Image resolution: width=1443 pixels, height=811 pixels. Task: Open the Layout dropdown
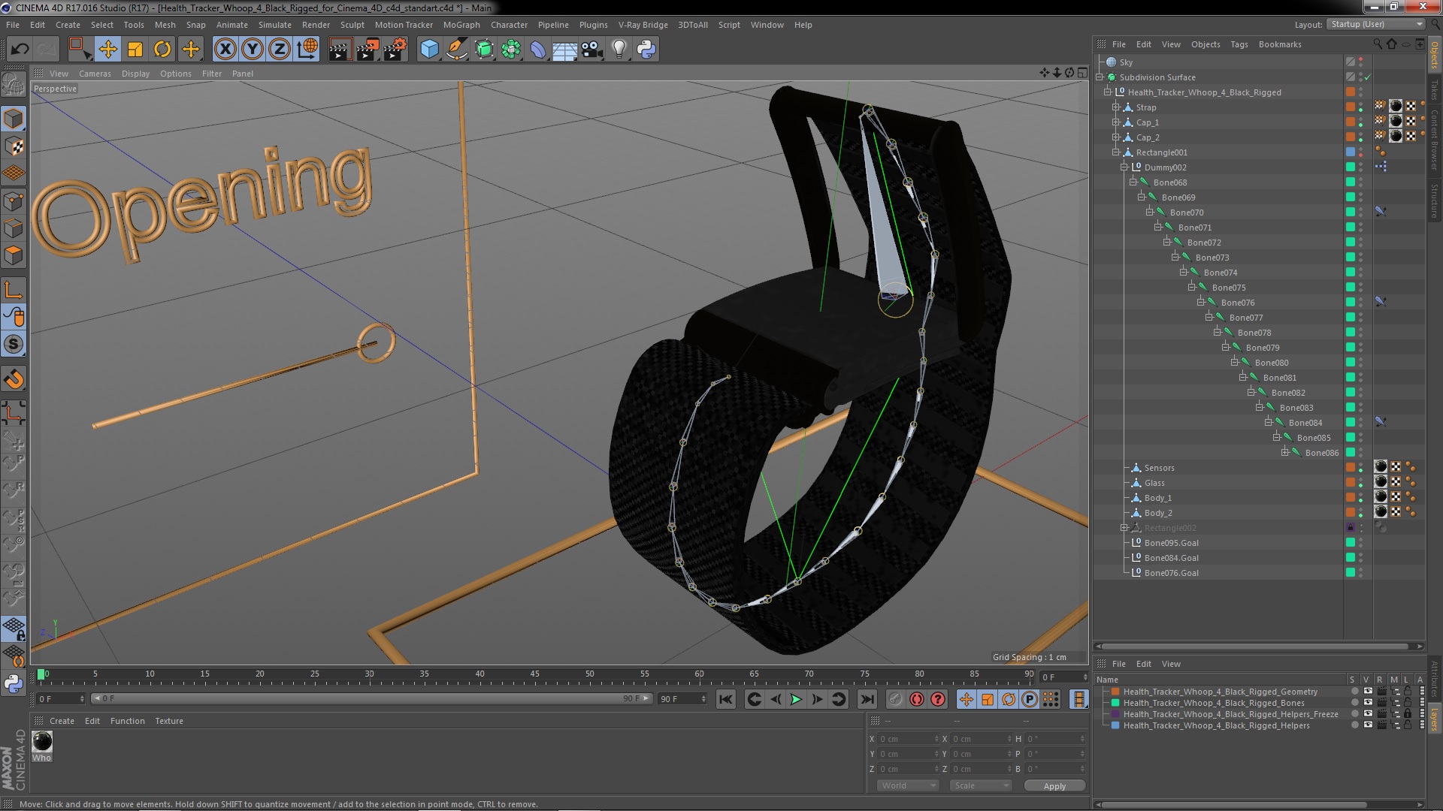click(1375, 25)
